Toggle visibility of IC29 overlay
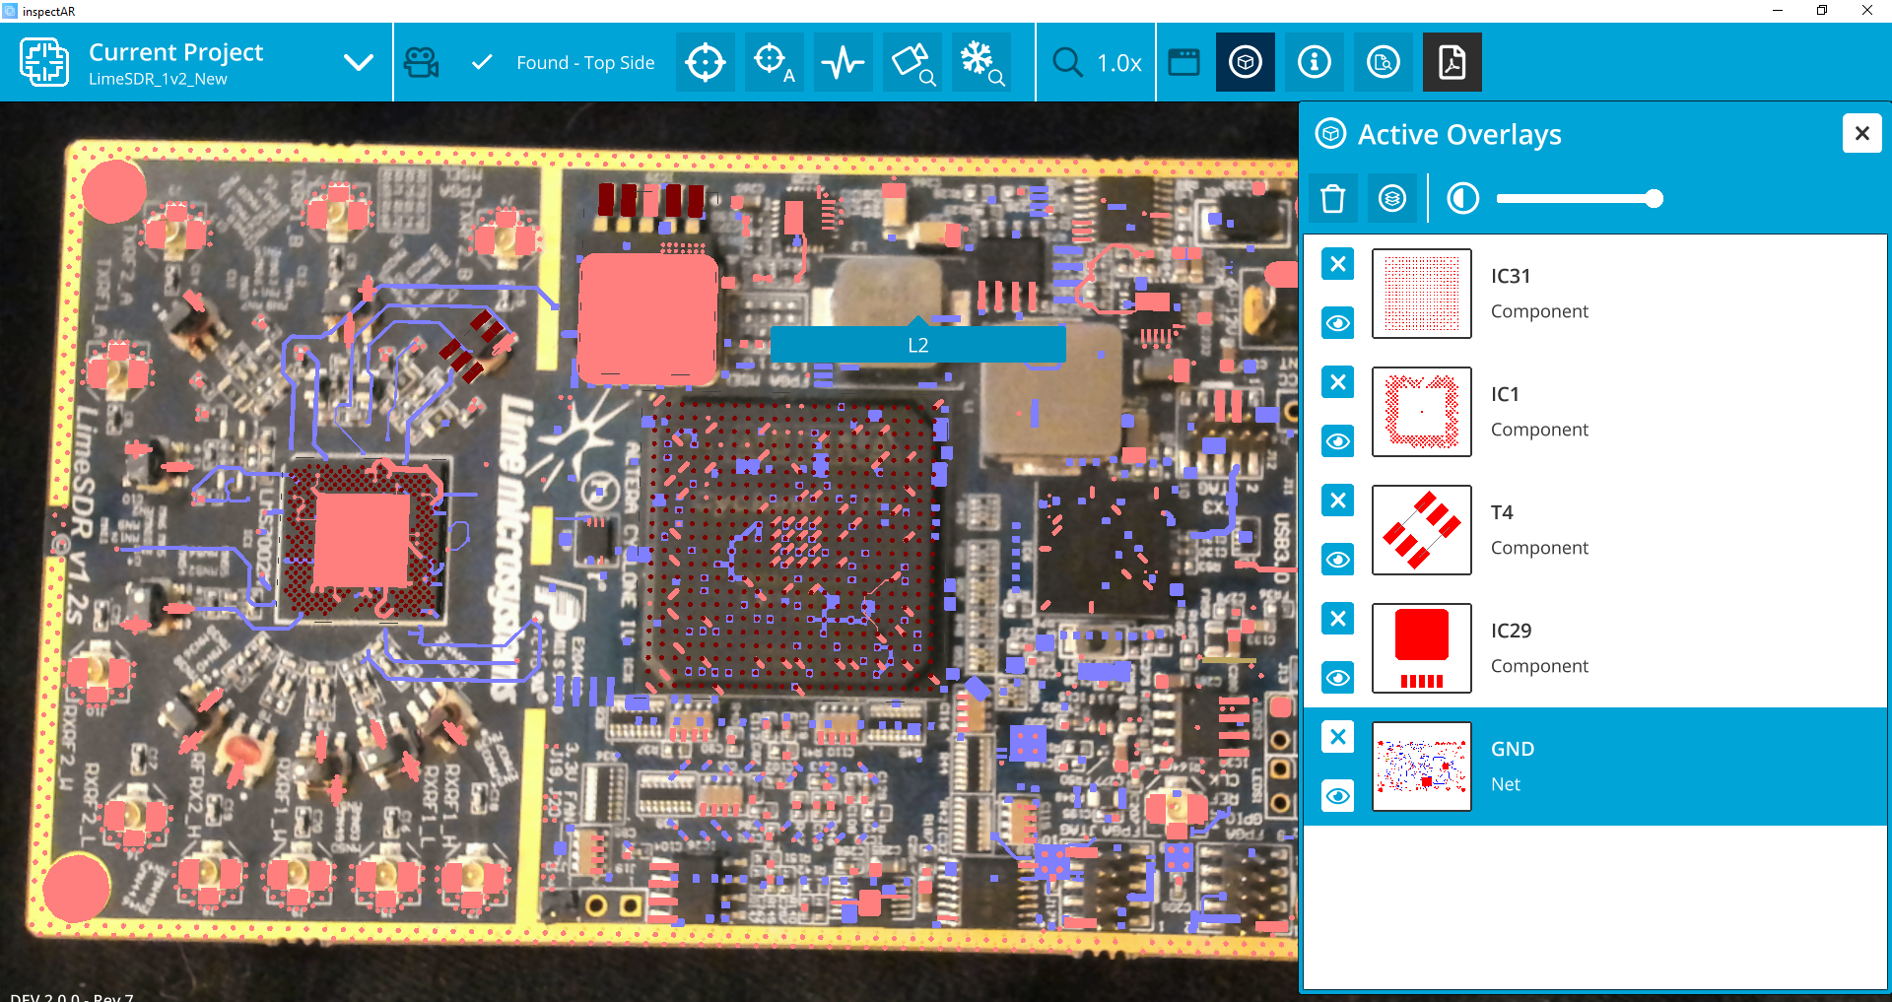Image resolution: width=1892 pixels, height=1002 pixels. pyautogui.click(x=1338, y=678)
